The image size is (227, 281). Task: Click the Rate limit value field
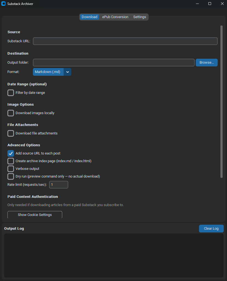pyautogui.click(x=58, y=184)
